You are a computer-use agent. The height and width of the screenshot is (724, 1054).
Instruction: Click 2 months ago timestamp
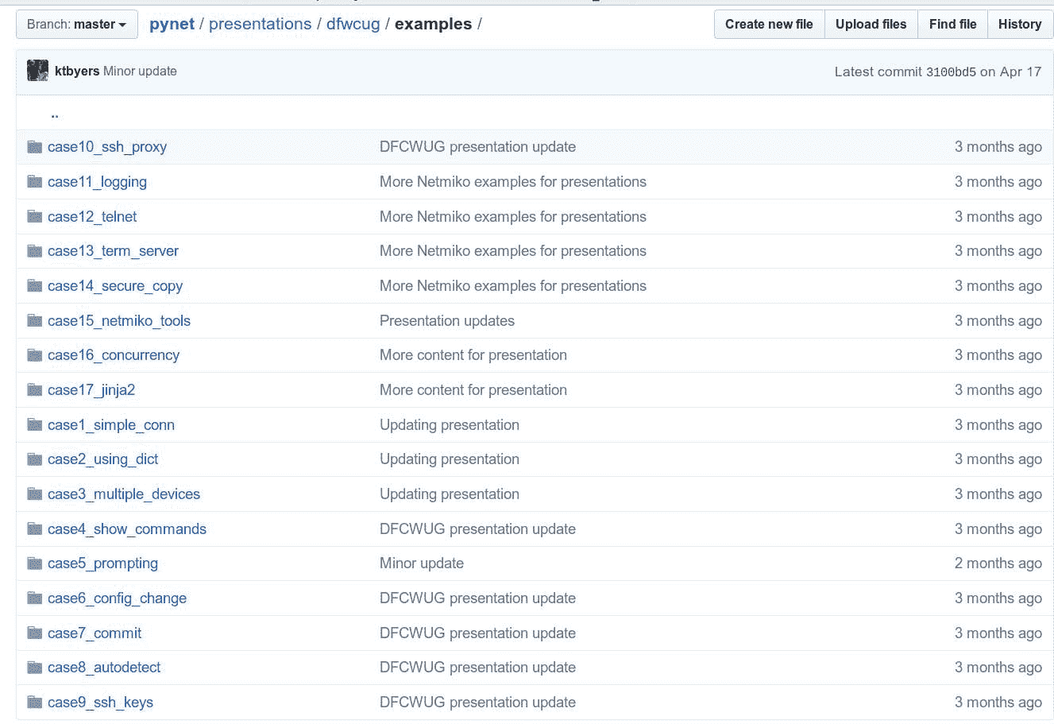(998, 563)
